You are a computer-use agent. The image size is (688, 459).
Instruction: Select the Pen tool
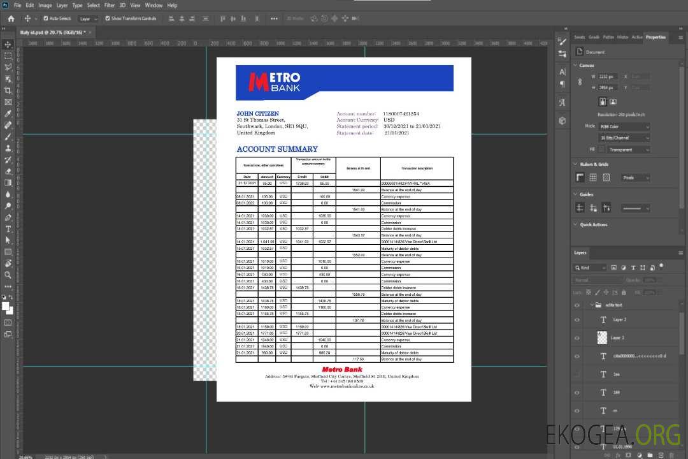click(x=8, y=217)
